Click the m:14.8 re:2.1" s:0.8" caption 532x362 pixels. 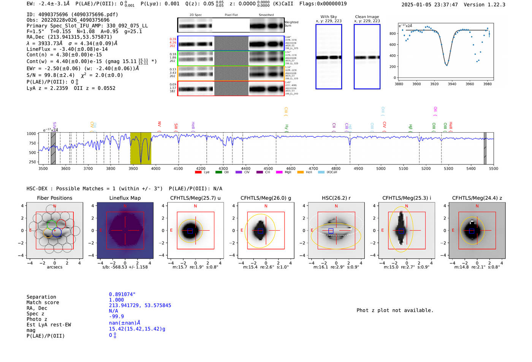click(477, 267)
